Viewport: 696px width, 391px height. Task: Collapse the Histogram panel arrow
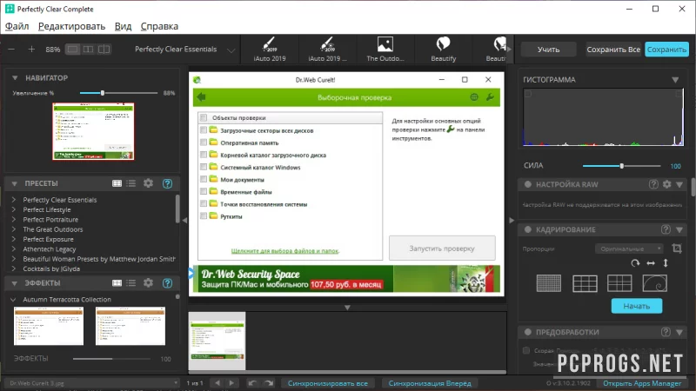(675, 80)
